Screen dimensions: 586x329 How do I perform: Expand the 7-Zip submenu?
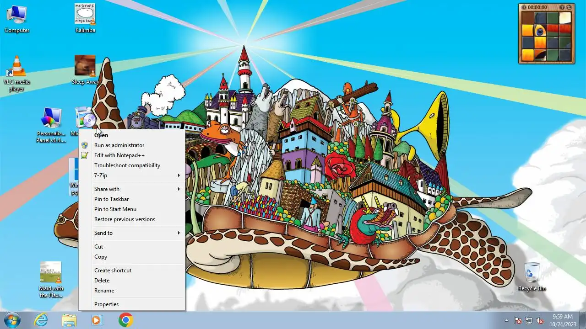132,175
